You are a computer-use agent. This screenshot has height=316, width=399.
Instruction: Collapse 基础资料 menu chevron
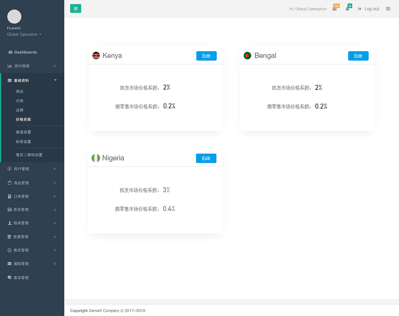pos(55,80)
